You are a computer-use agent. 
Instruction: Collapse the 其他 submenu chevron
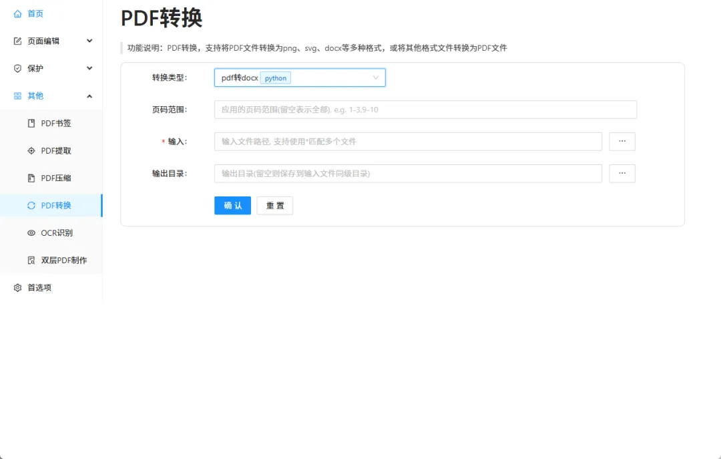coord(89,96)
